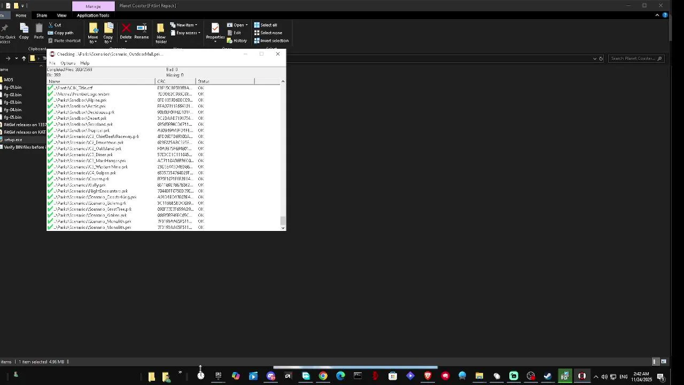The height and width of the screenshot is (385, 684).
Task: Sort checker list by CRC column
Action: pyautogui.click(x=176, y=81)
